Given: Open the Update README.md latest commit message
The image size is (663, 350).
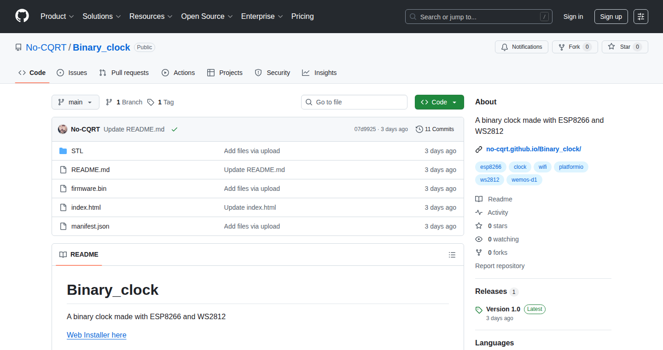Looking at the screenshot, I should 134,129.
